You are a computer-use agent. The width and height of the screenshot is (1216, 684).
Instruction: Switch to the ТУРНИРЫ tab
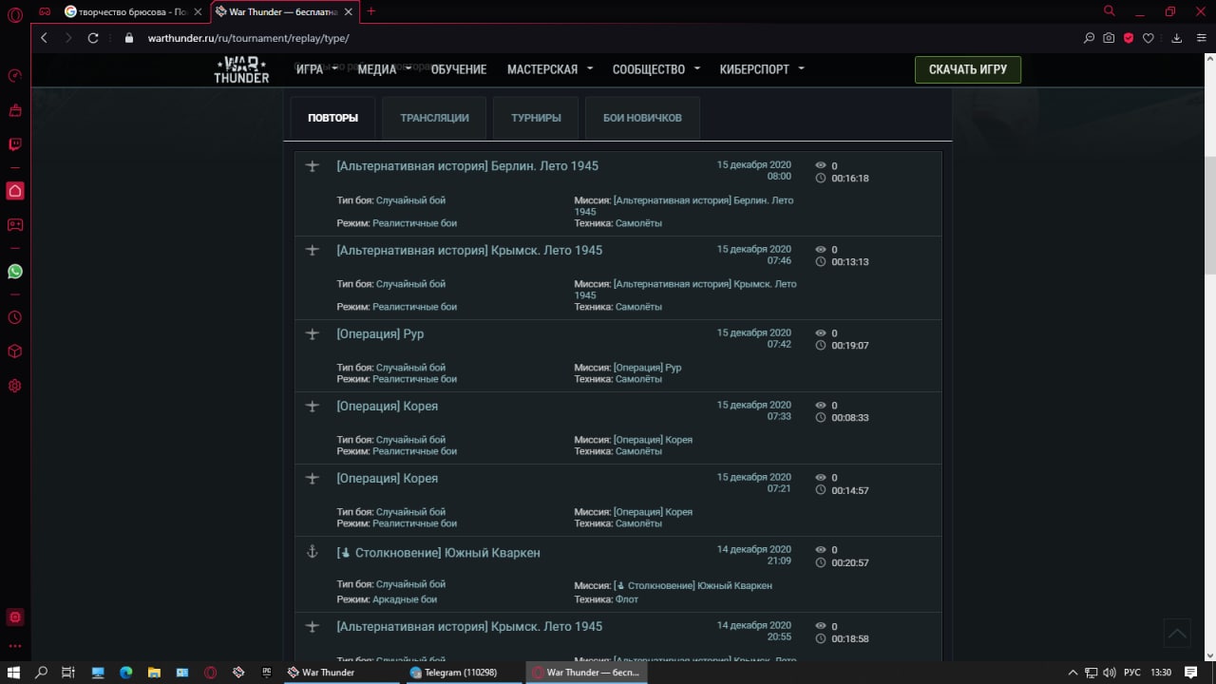pyautogui.click(x=536, y=118)
